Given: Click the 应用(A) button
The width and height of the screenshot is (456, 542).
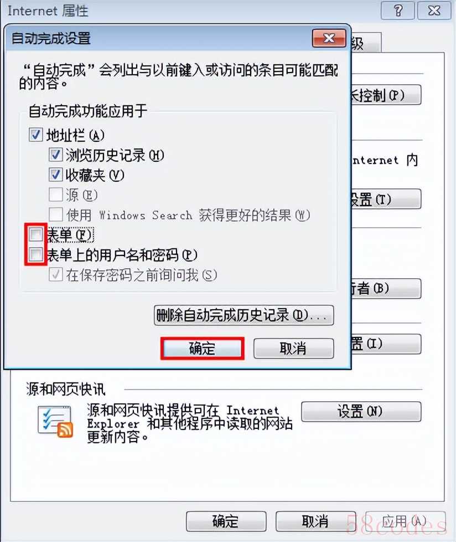Looking at the screenshot, I should pyautogui.click(x=405, y=521).
